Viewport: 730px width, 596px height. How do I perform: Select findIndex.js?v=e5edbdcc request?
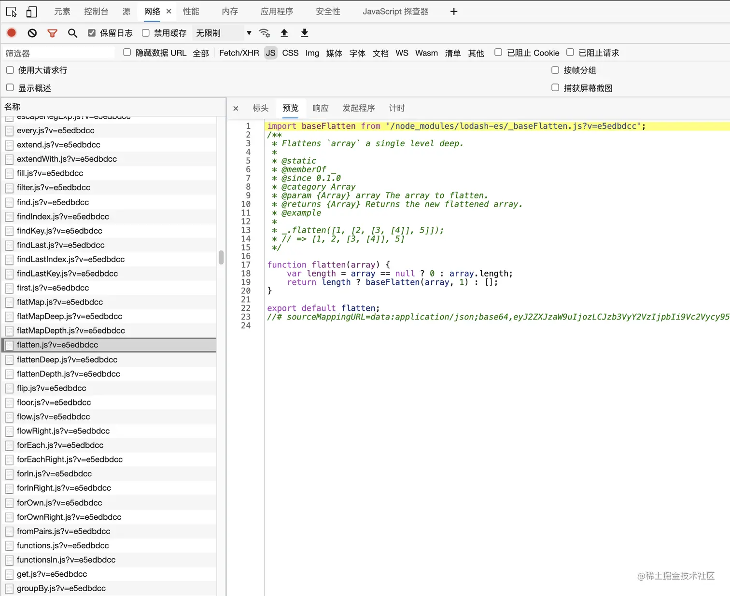pos(109,217)
